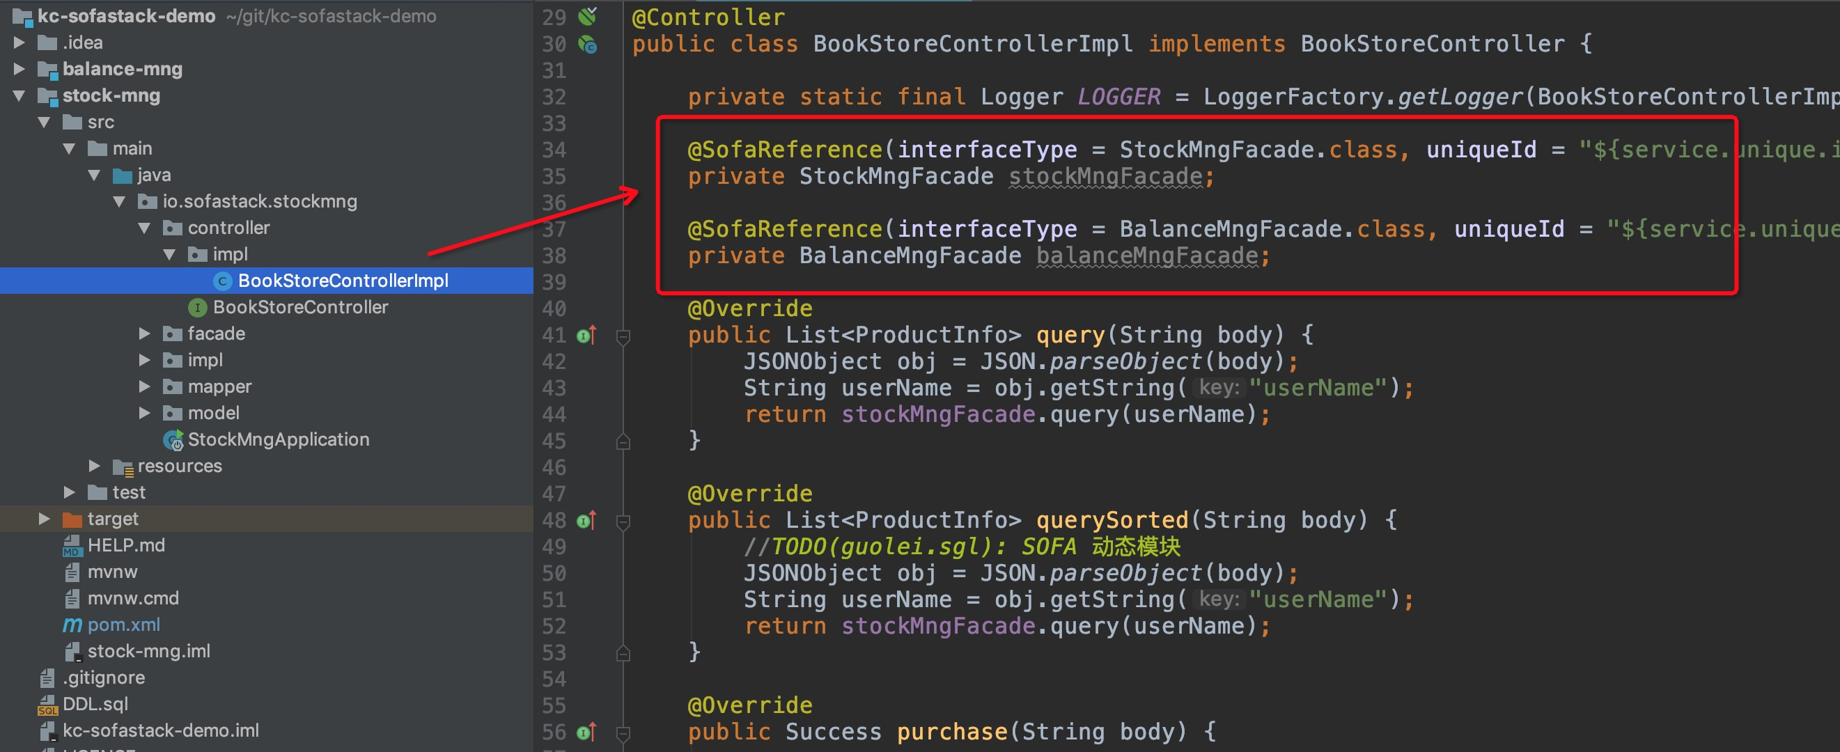Click the kc-sofastack-demo project root icon
Viewport: 1840px width, 752px height.
tap(22, 16)
